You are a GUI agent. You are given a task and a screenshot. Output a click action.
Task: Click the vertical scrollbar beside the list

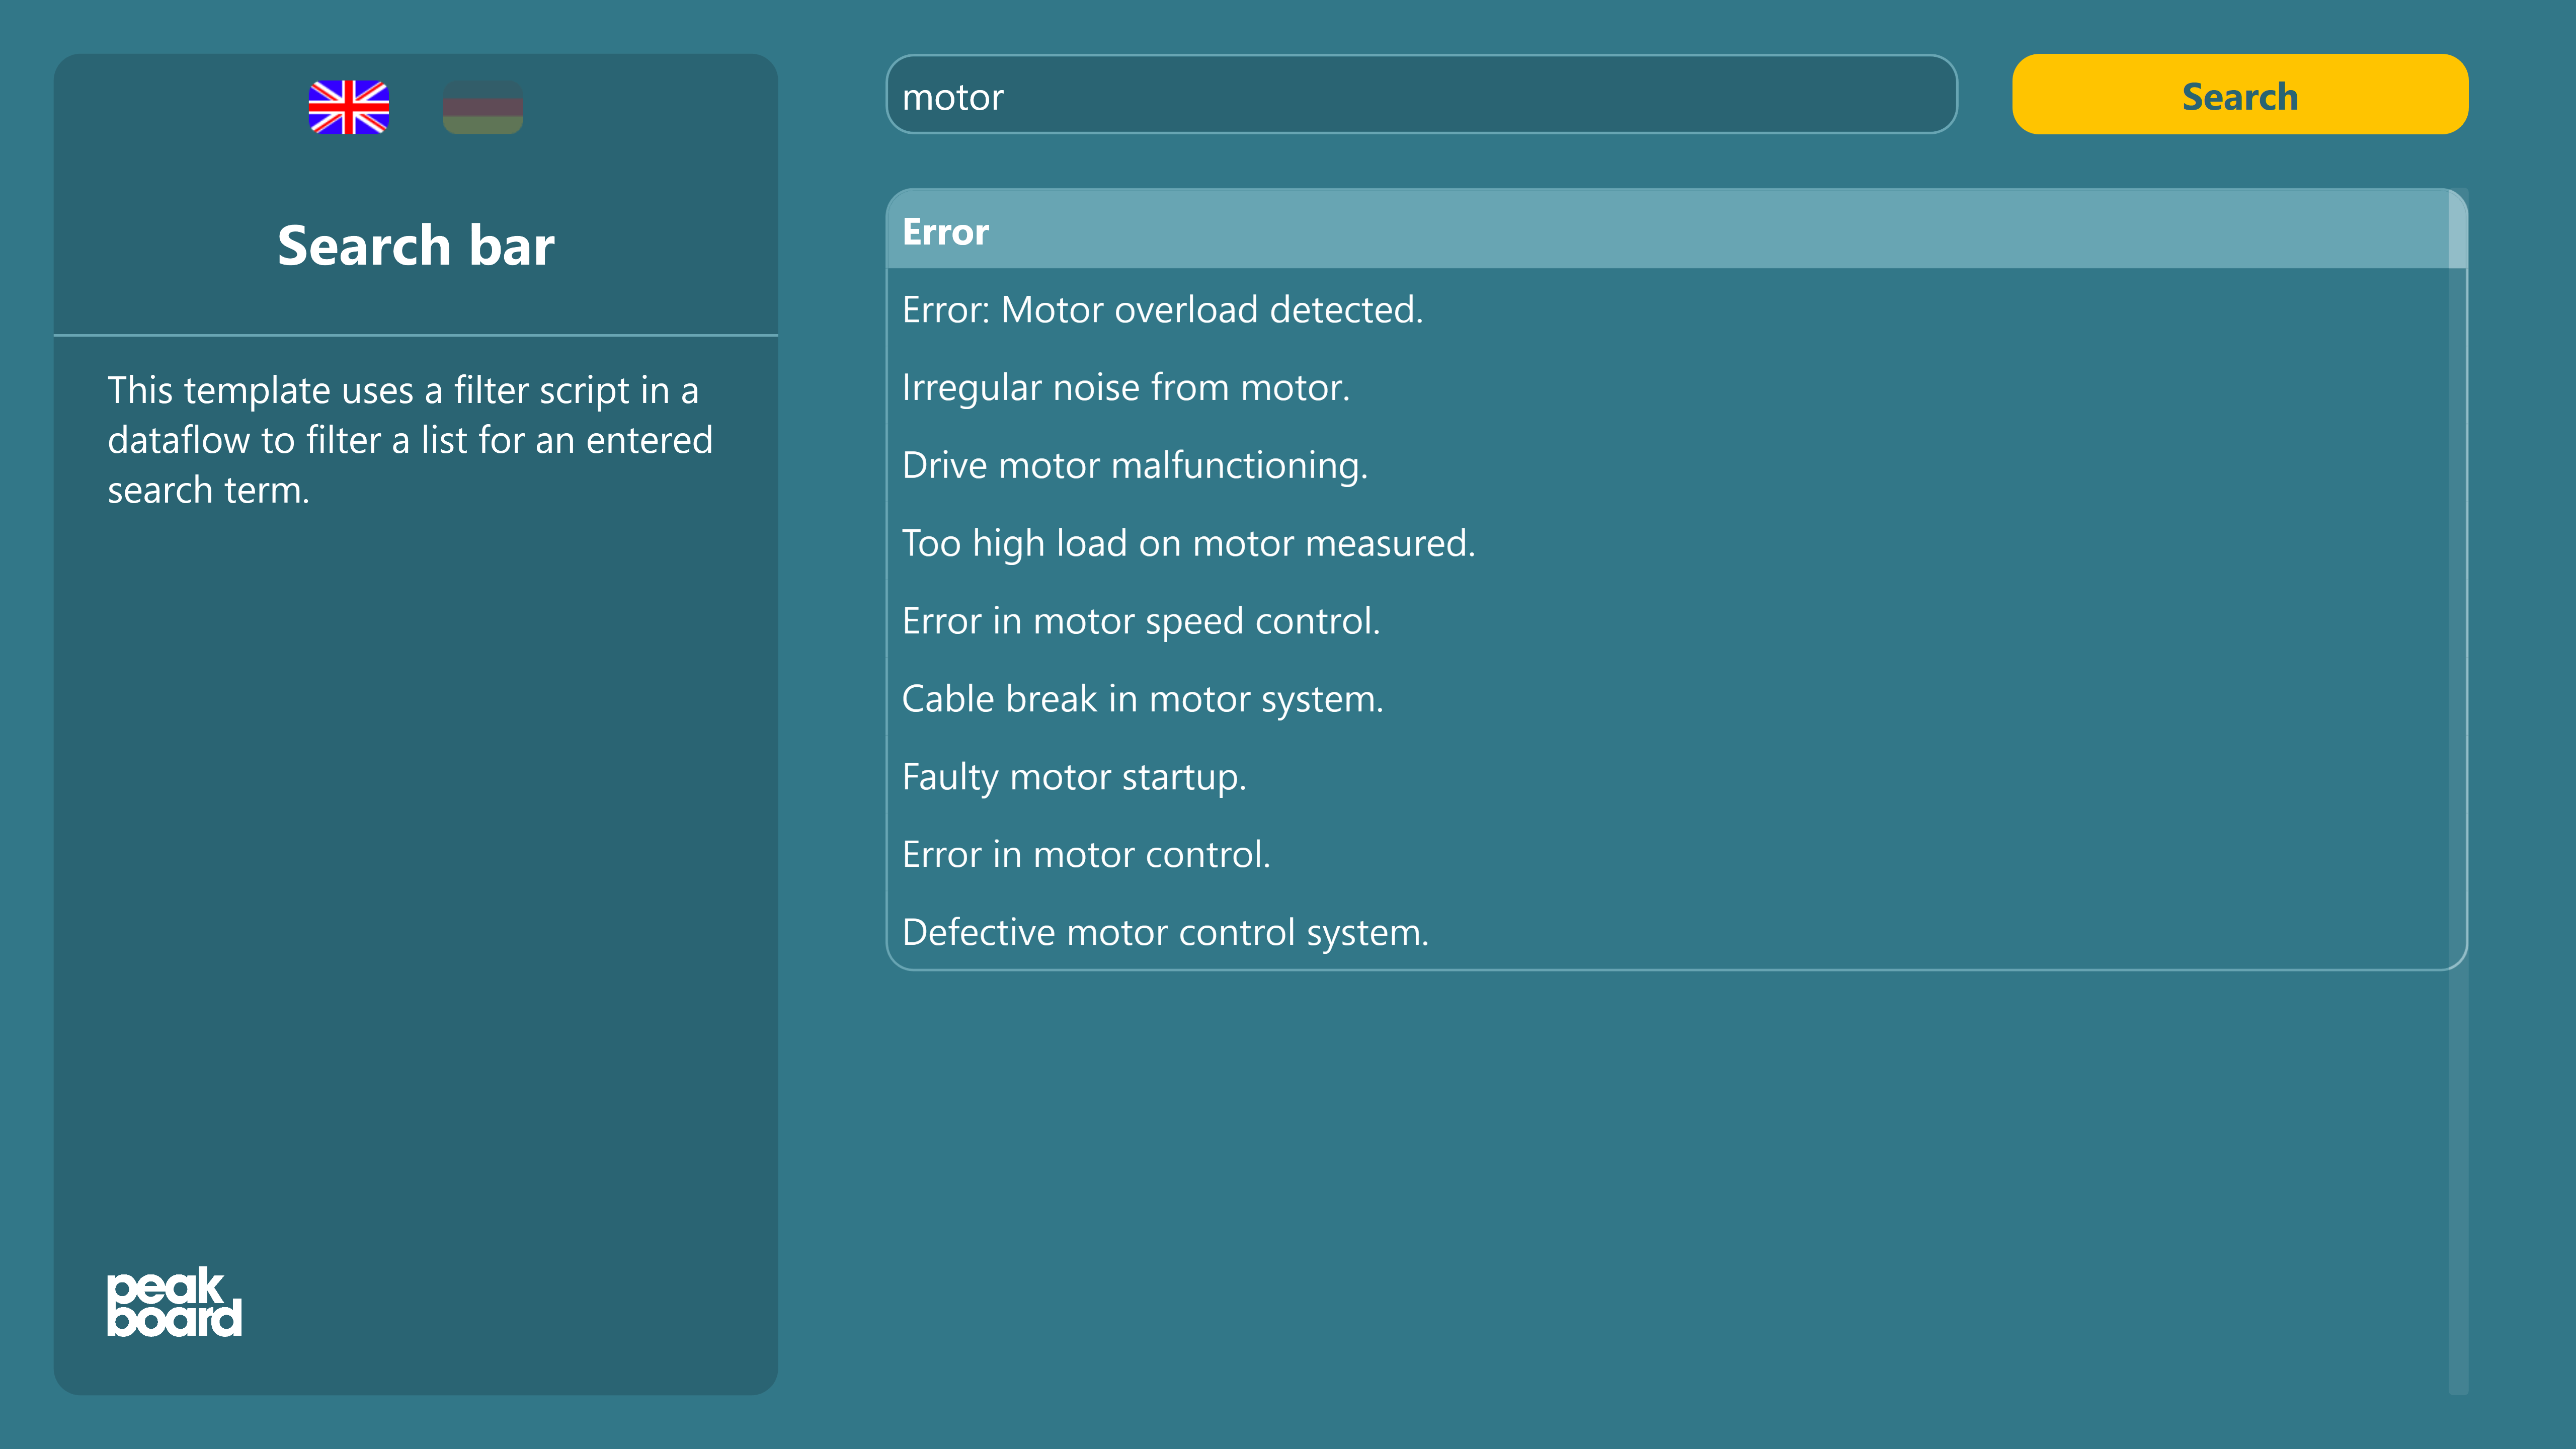(2457, 580)
